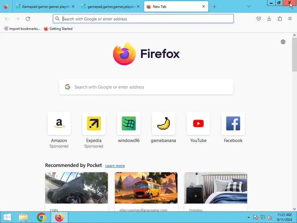Click the Firefox logo on page
Image resolution: width=297 pixels, height=223 pixels.
tap(146, 54)
